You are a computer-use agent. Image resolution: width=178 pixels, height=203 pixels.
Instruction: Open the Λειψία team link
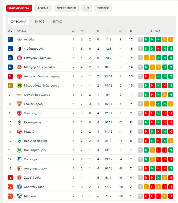pos(29,39)
